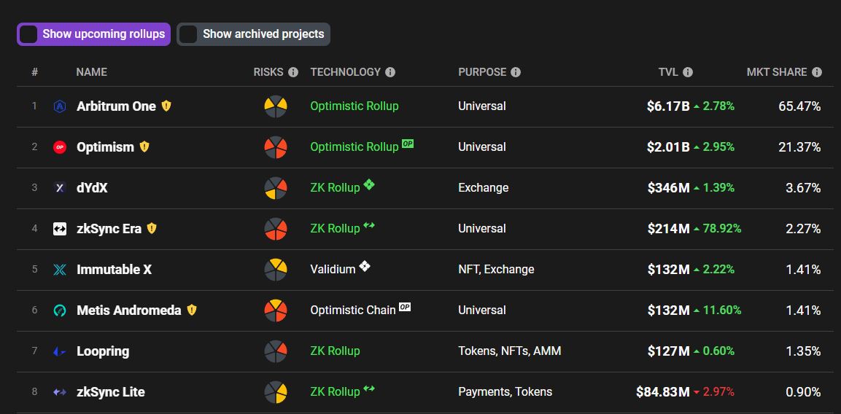Open the Immutable X project link
The height and width of the screenshot is (414, 841).
click(115, 269)
